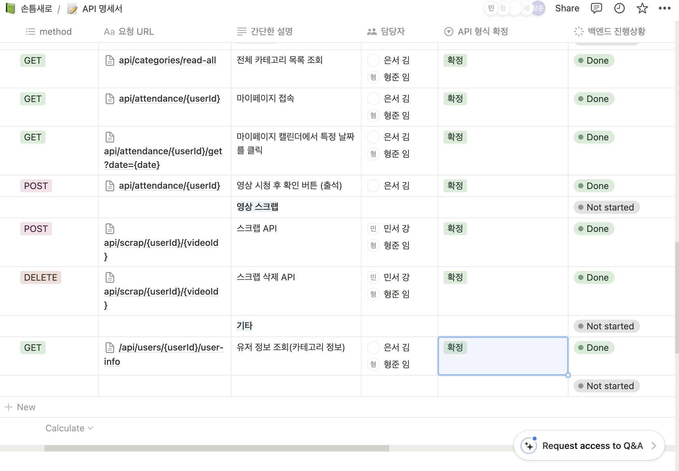The height and width of the screenshot is (471, 679).
Task: Expand the Calculate dropdown
Action: point(69,428)
